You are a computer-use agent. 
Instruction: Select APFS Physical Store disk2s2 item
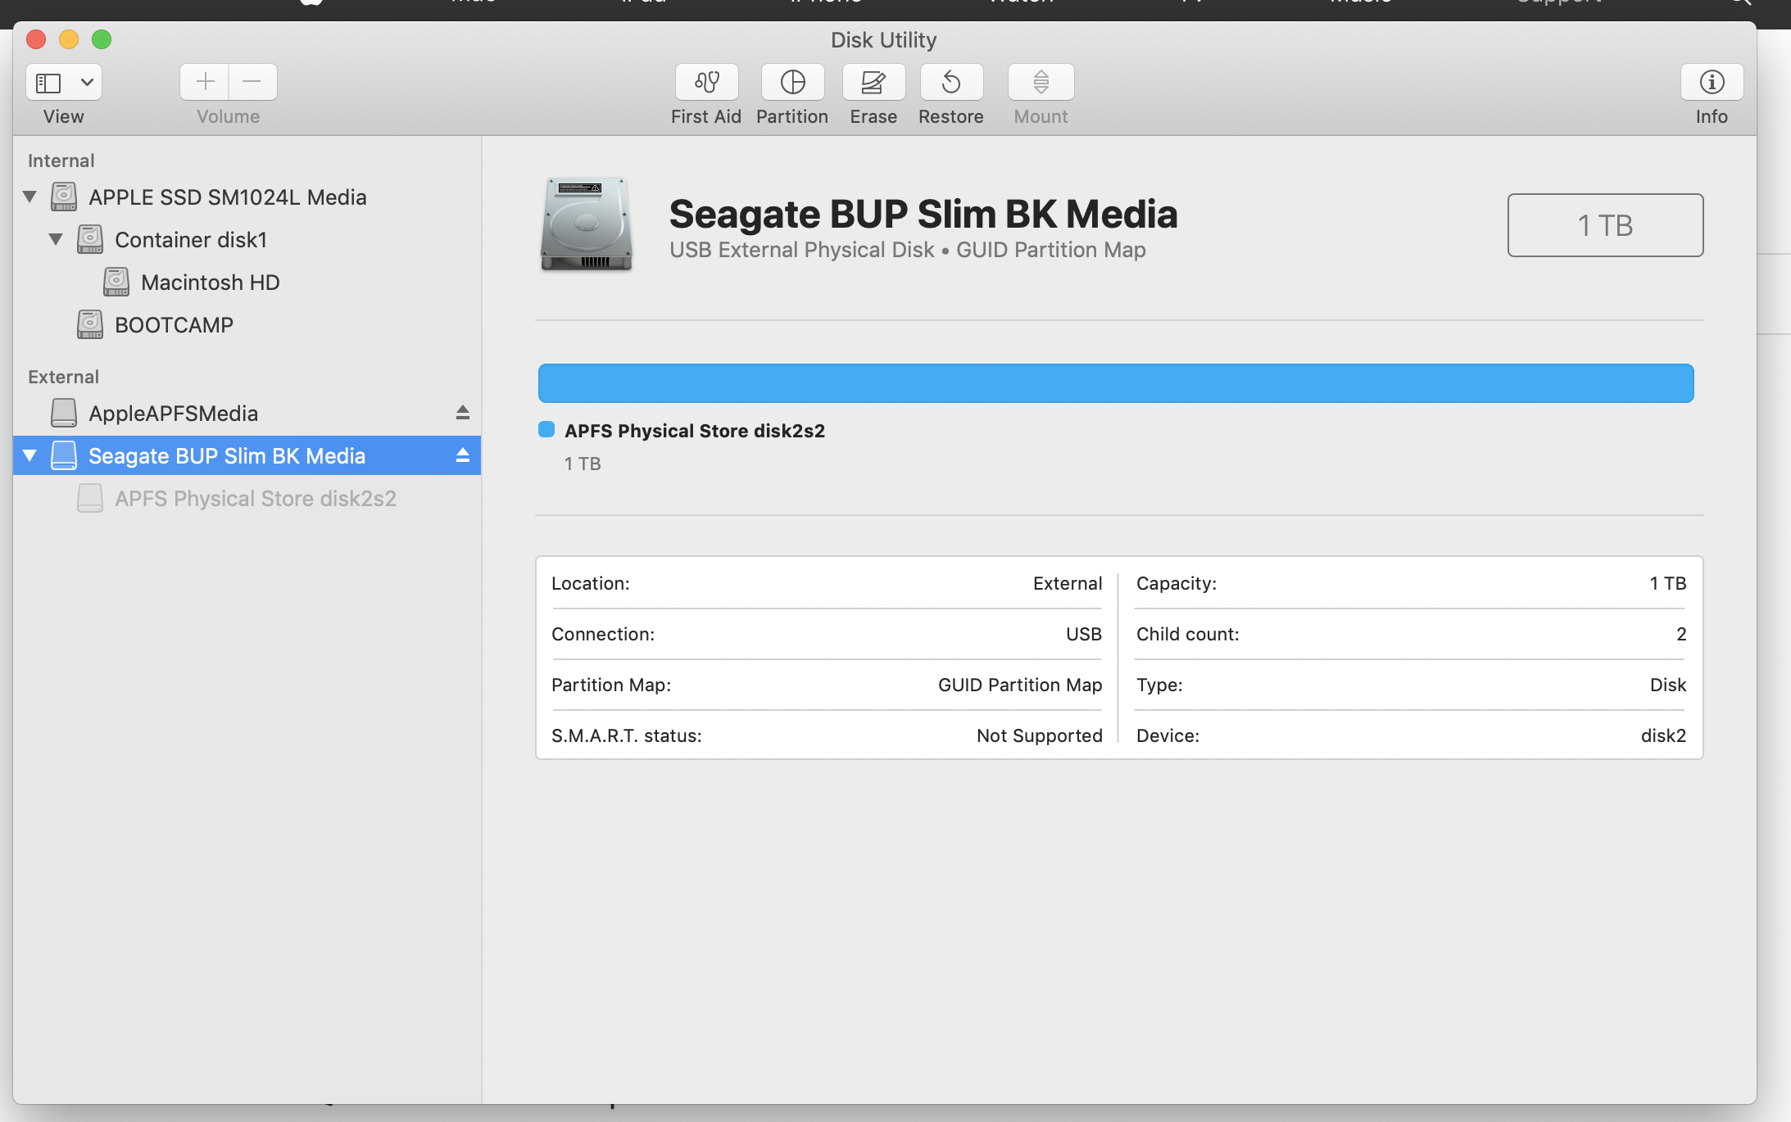[255, 499]
